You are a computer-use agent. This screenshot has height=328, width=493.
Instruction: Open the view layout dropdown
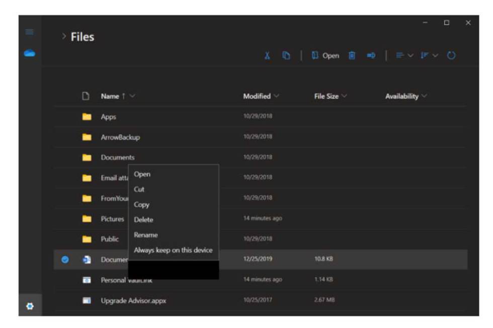pos(404,56)
